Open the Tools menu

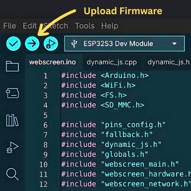pos(85,26)
